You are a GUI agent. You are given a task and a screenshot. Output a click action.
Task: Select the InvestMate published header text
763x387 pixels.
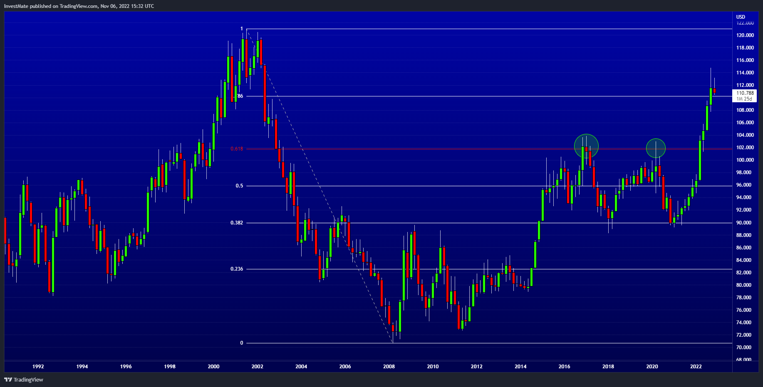[x=79, y=6]
